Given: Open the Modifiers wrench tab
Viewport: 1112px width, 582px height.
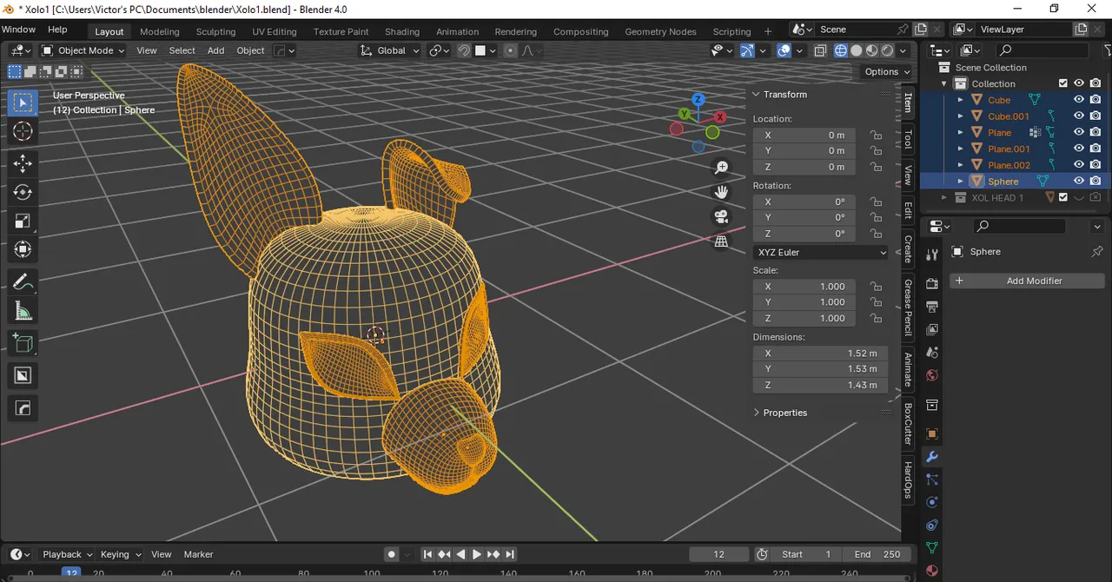Looking at the screenshot, I should click(x=932, y=457).
